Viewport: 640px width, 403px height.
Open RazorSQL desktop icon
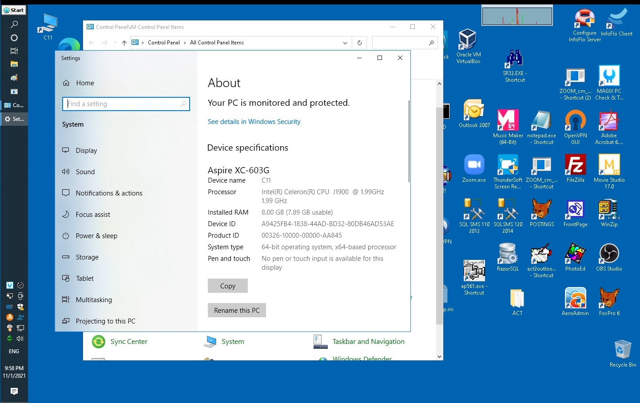coord(508,257)
